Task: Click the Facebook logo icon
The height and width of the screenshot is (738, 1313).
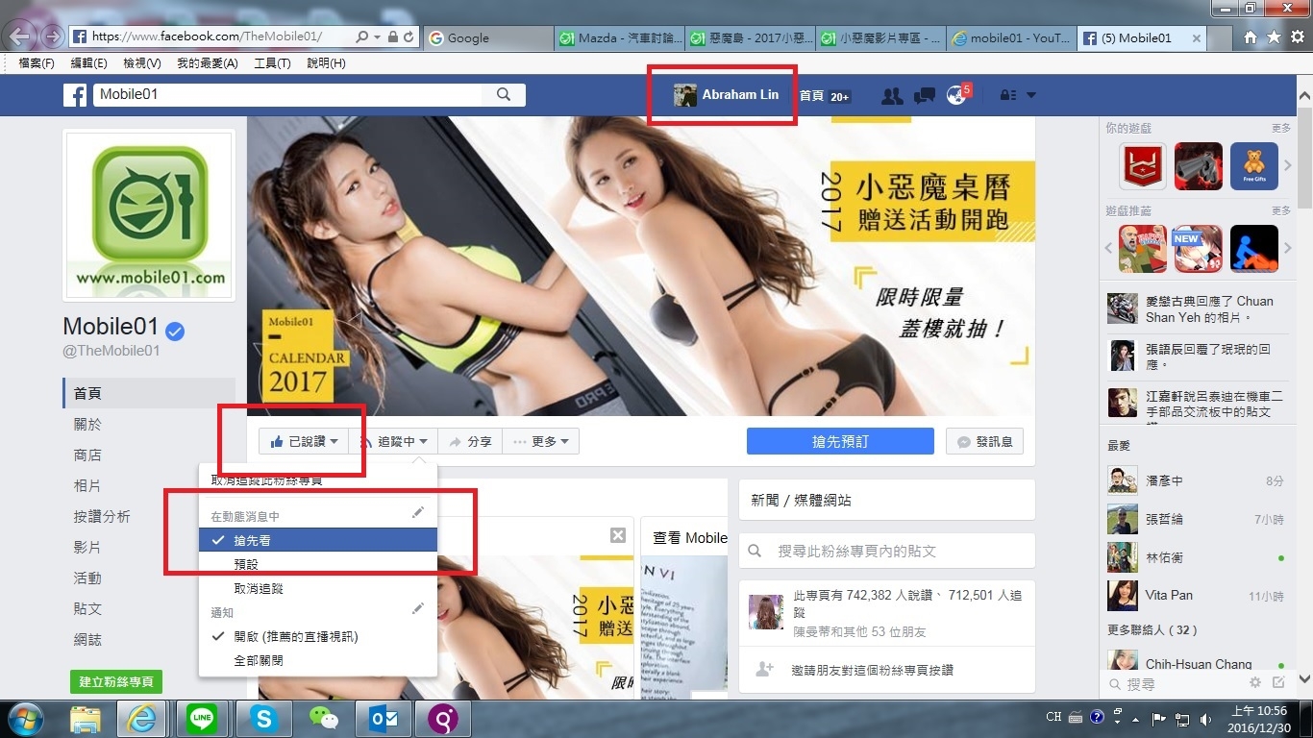Action: (75, 95)
